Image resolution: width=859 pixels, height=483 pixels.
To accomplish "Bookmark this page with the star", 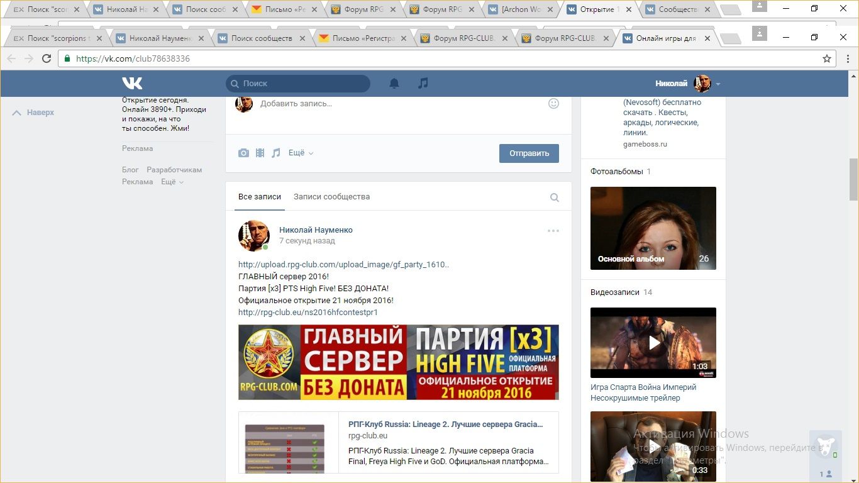I will click(827, 58).
